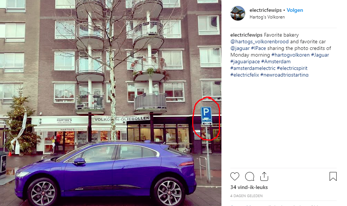
Task: Open the Hartog's Volkoren location link
Action: pos(267,17)
